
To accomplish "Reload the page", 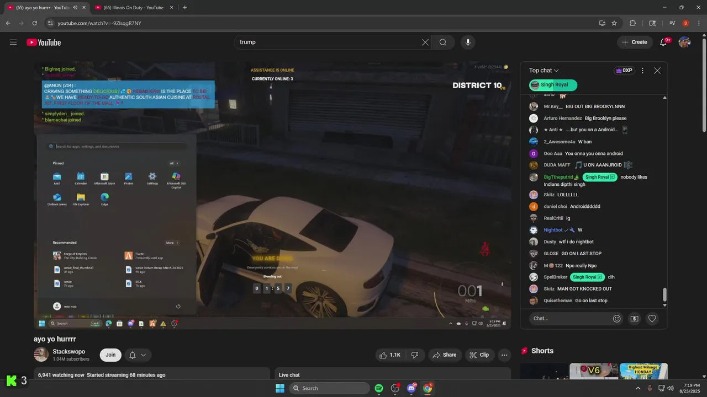I will click(x=35, y=23).
